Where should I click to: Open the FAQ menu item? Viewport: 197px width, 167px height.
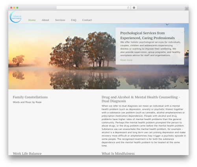coord(74,20)
